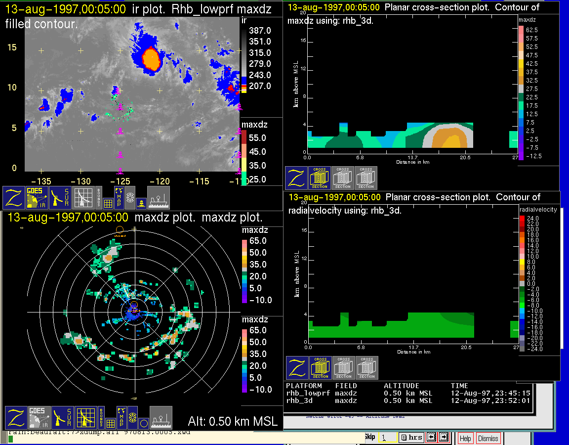Click range rings icon in maxdz plot toolbar
Viewport: 569px width, 445px height.
pyautogui.click(x=131, y=418)
